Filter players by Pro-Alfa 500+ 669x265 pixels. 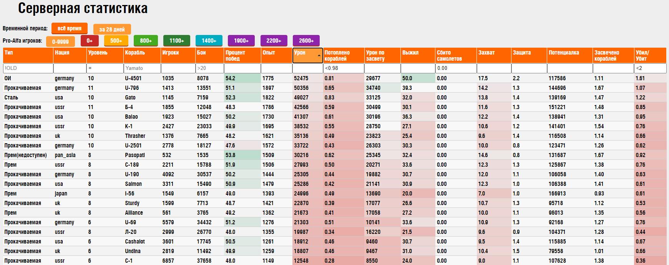[x=116, y=40]
